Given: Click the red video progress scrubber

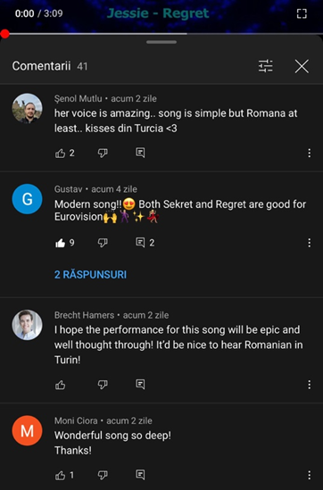Looking at the screenshot, I should (x=5, y=34).
